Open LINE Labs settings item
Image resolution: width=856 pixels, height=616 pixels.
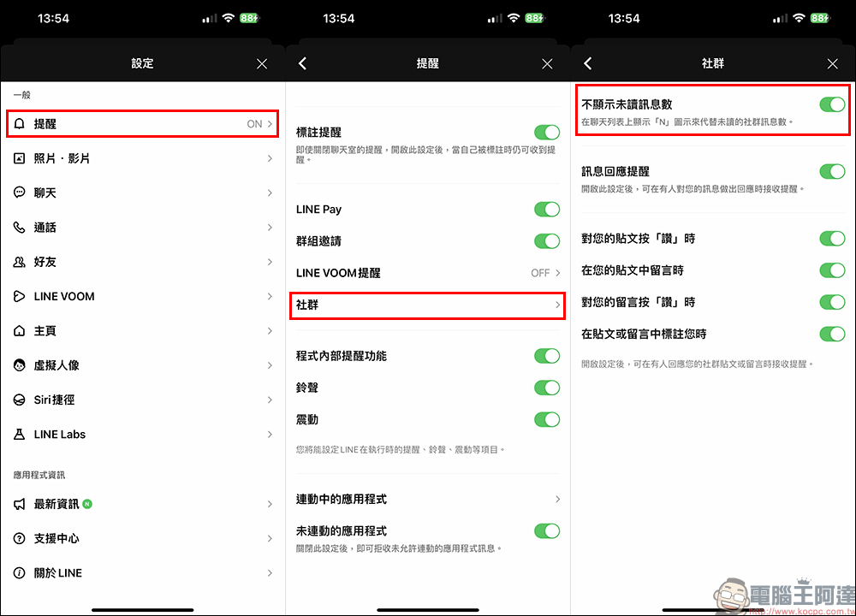(142, 435)
